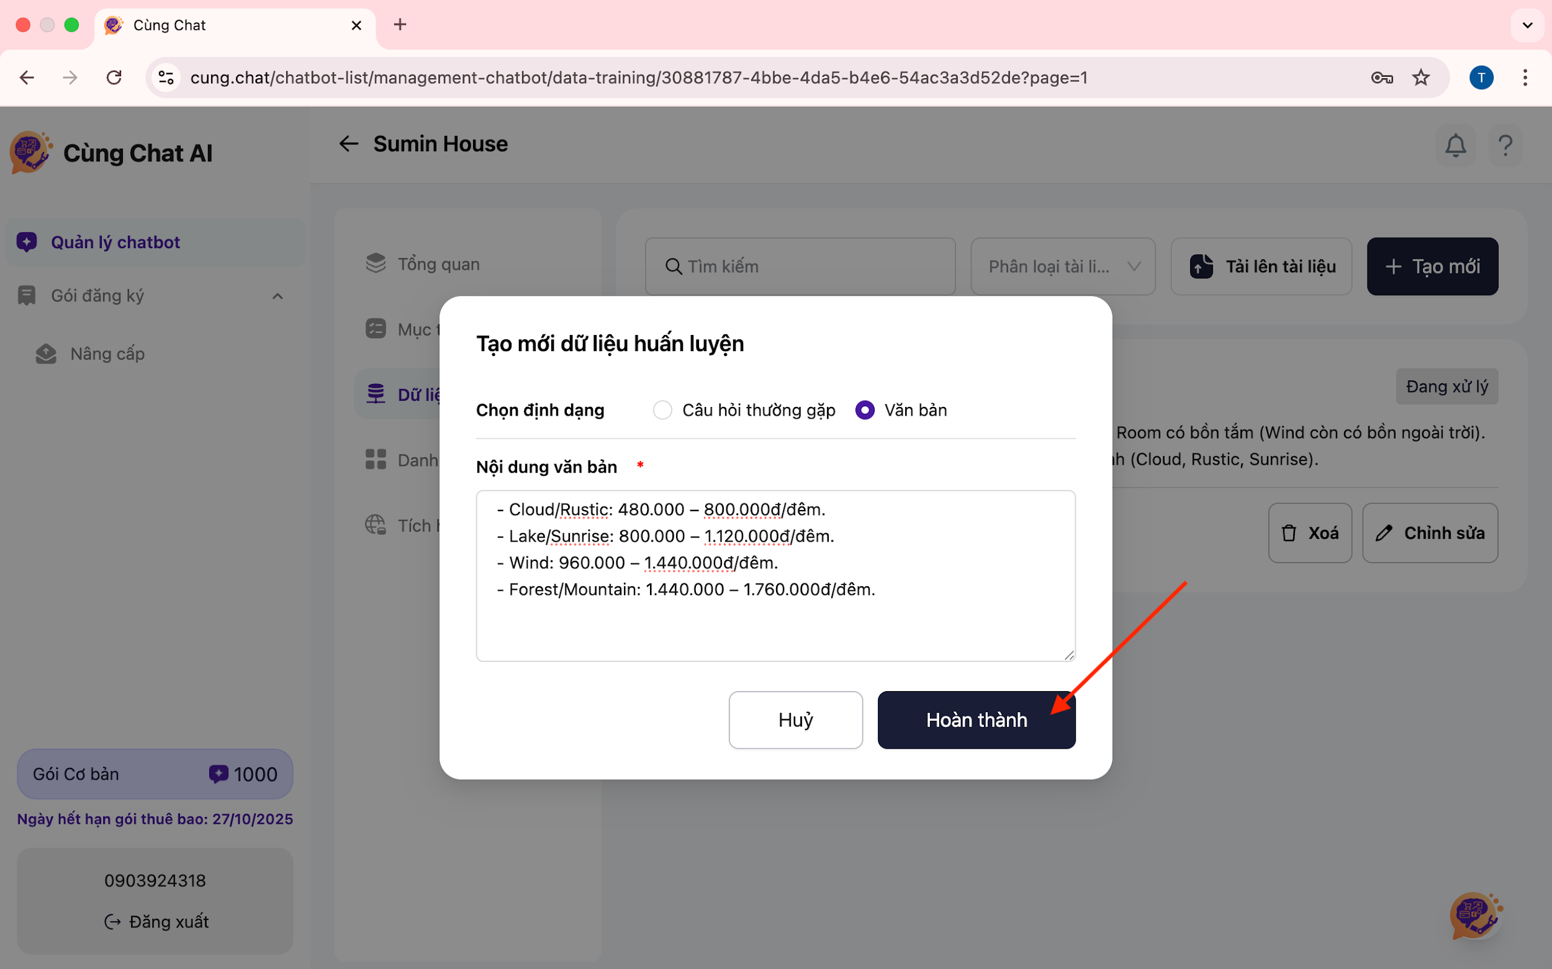This screenshot has width=1552, height=969.
Task: Open Chrome three-dot menu
Action: (x=1525, y=78)
